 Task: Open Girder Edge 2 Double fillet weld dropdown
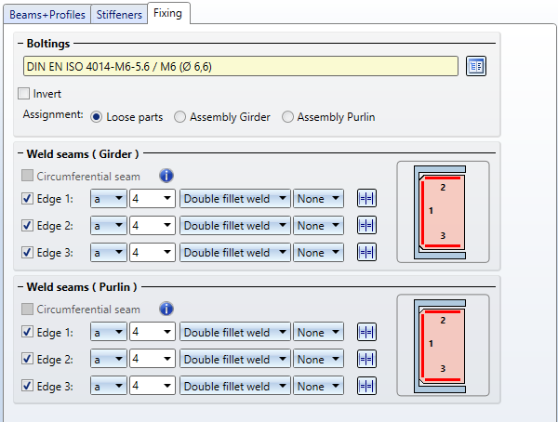tap(235, 226)
